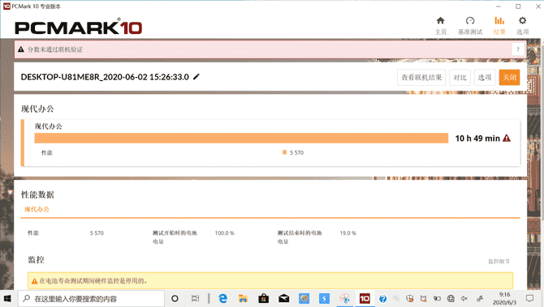Screen dimensions: 544x307
Task: Open Mail app from taskbar
Action: (x=284, y=298)
